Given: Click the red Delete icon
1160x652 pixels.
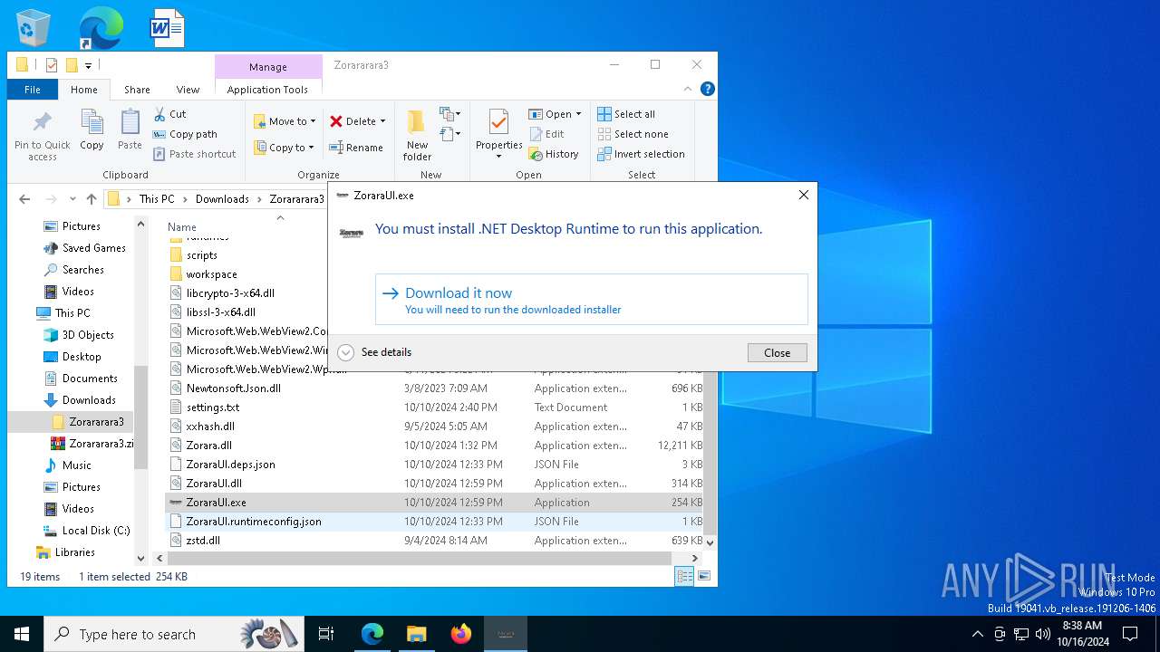Looking at the screenshot, I should (336, 121).
